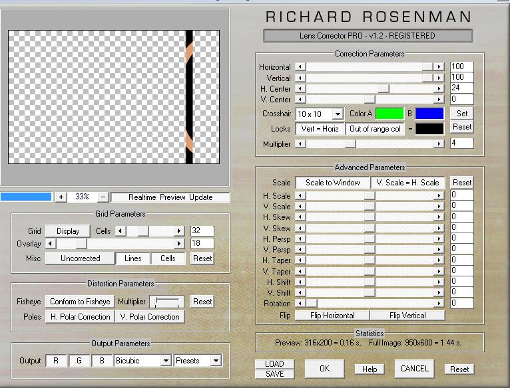Click V. Polar Correction button
This screenshot has width=510, height=388.
[x=150, y=316]
